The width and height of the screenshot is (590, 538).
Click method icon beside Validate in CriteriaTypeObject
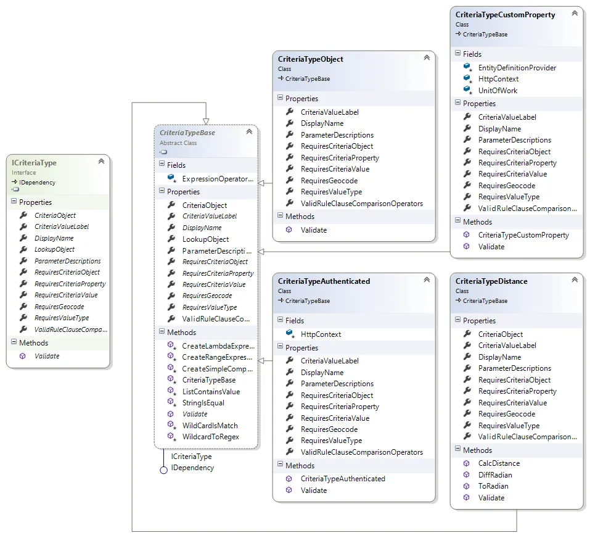click(x=289, y=230)
